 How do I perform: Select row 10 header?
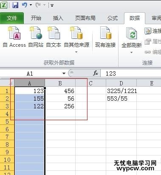click(x=7, y=160)
